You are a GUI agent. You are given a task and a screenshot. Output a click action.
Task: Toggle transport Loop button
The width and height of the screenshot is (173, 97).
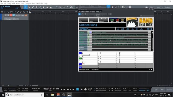[x=90, y=89]
